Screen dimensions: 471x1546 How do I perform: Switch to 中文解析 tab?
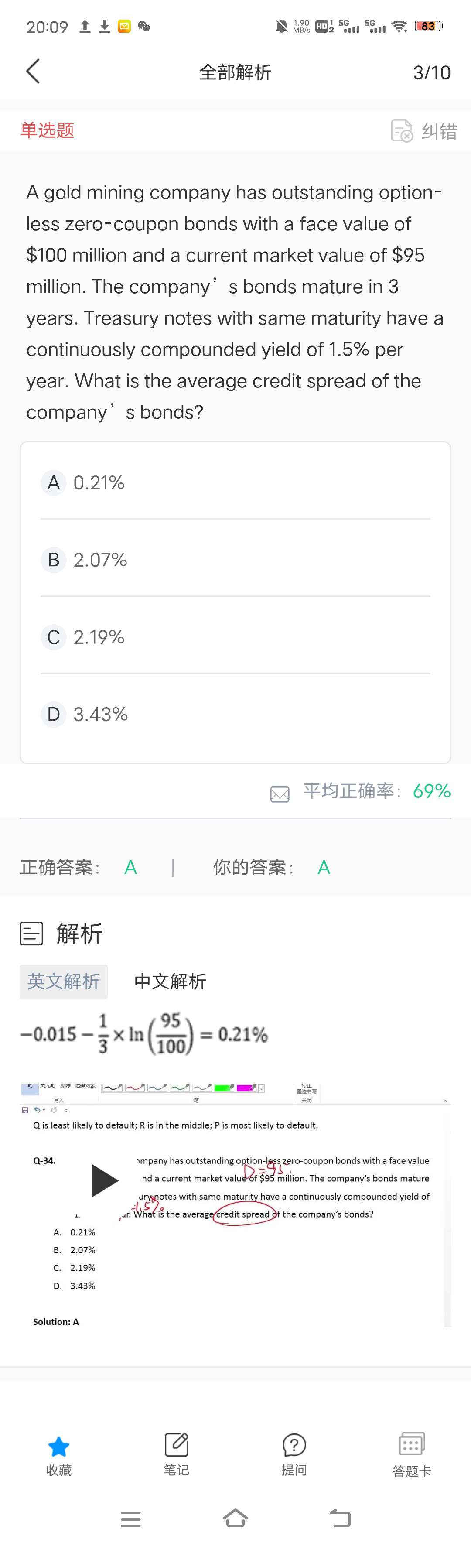coord(170,982)
